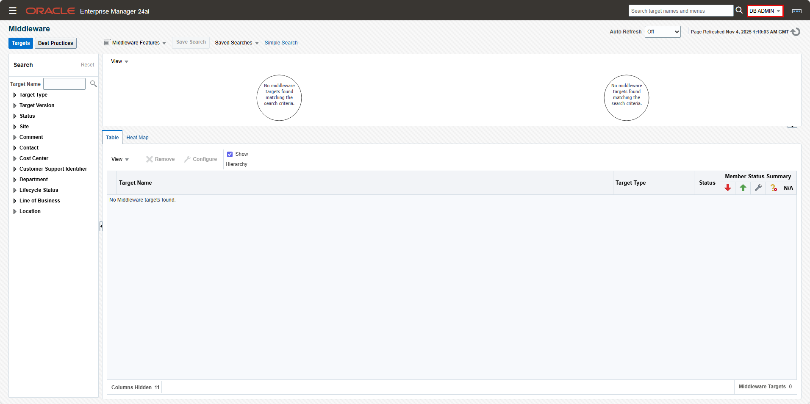This screenshot has height=404, width=810.
Task: Open the DB ADMIN account dropdown
Action: pyautogui.click(x=765, y=11)
